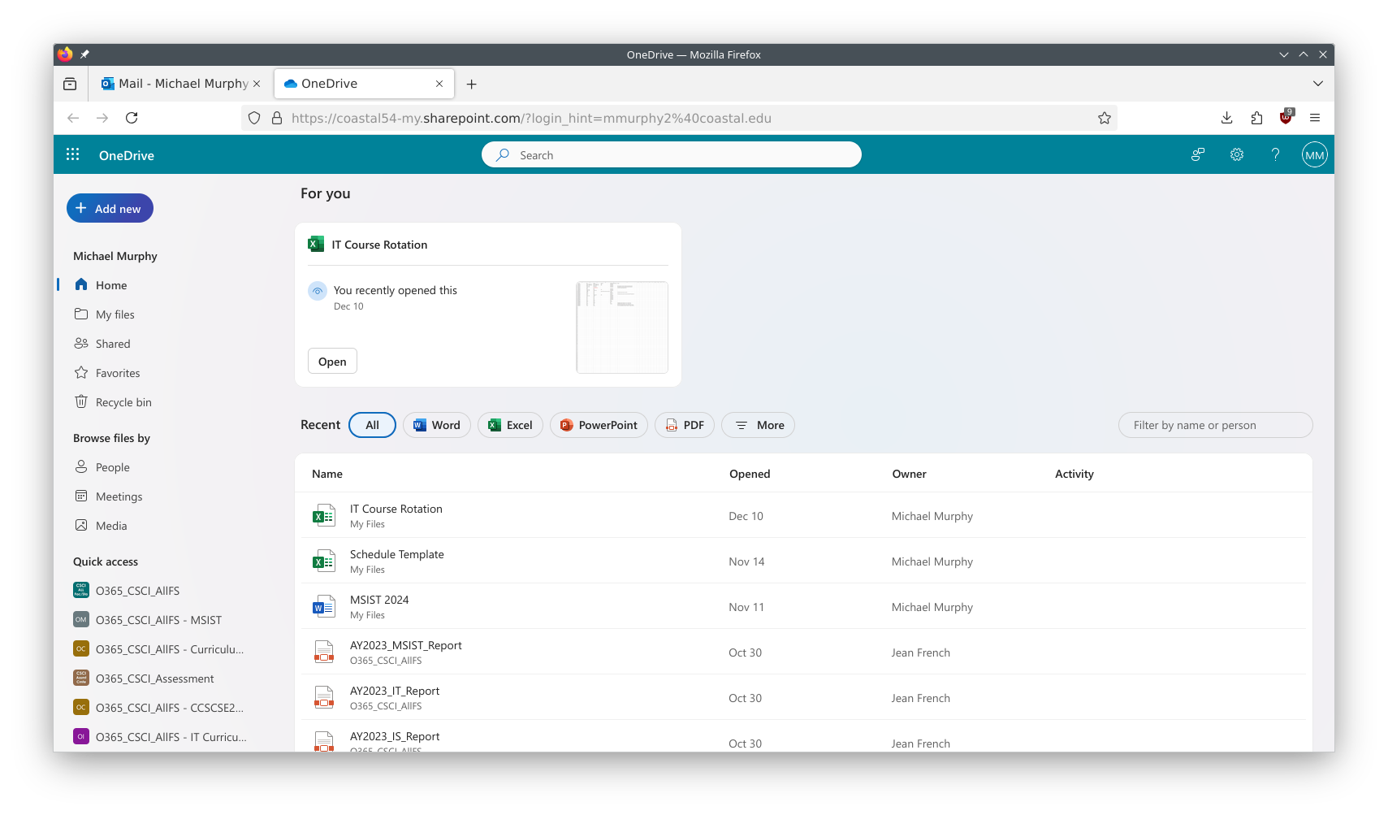Open the IT Course Rotation card
1388x815 pixels.
click(x=332, y=361)
